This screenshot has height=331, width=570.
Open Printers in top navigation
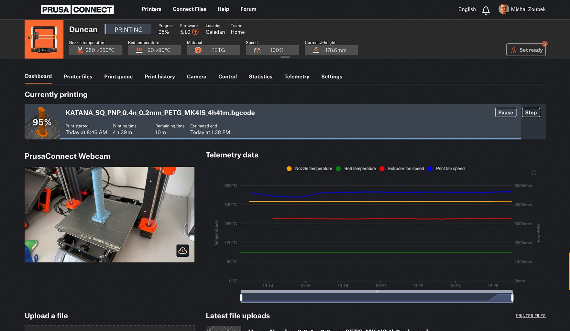coord(151,9)
